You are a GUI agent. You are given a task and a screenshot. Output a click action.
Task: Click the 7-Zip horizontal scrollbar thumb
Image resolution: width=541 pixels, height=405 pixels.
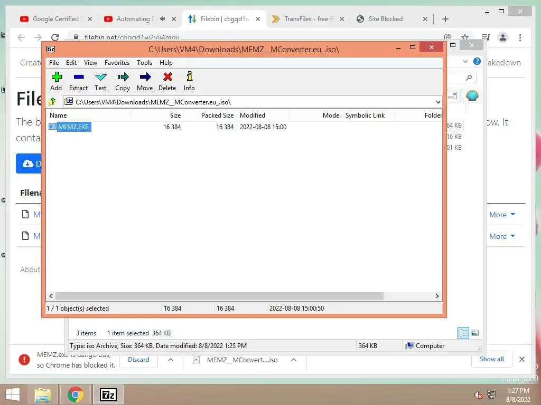[219, 296]
